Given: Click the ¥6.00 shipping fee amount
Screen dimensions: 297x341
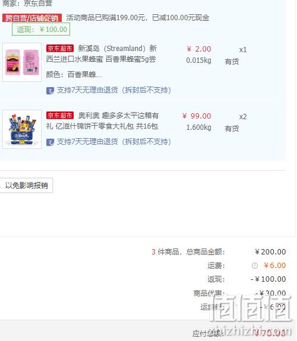Looking at the screenshot, I should [x=274, y=266].
